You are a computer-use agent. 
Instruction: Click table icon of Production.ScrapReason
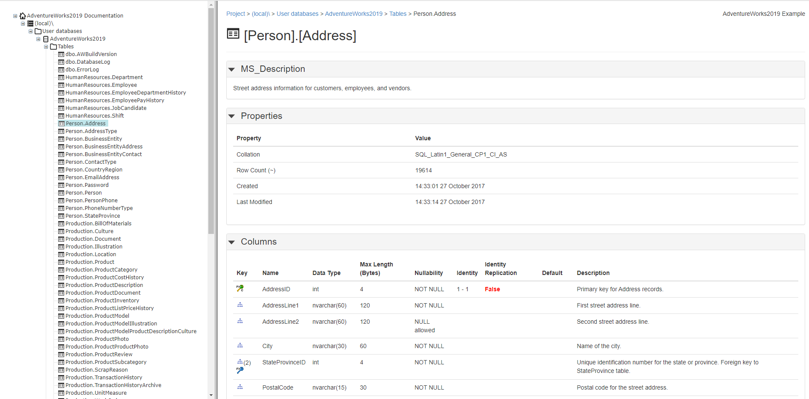pyautogui.click(x=61, y=370)
